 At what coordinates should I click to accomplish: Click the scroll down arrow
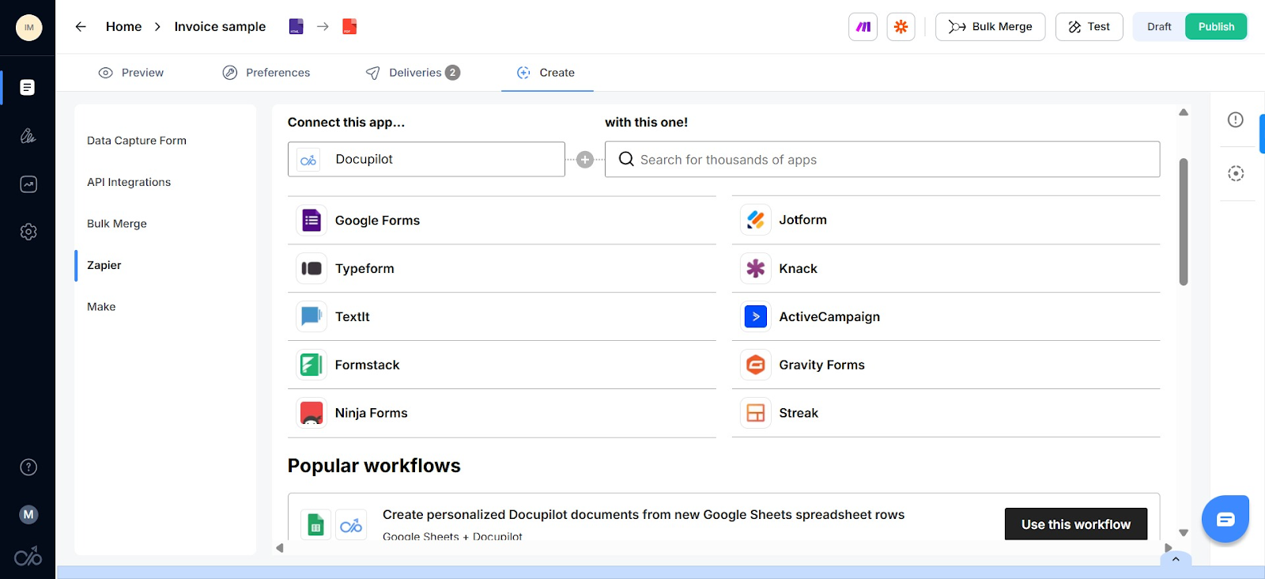point(1184,533)
